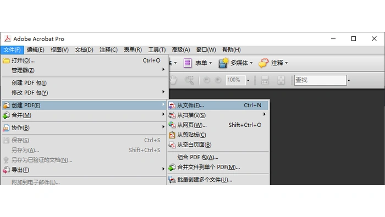Open the 文档(D) menu
The width and height of the screenshot is (385, 217).
(x=84, y=50)
